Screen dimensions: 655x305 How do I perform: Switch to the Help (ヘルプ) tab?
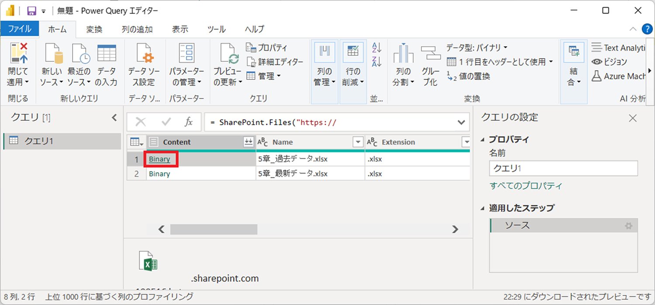tap(255, 29)
